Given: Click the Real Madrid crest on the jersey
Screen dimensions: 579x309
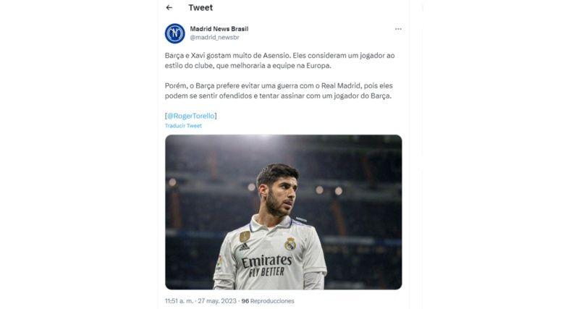Looking at the screenshot, I should [x=290, y=244].
